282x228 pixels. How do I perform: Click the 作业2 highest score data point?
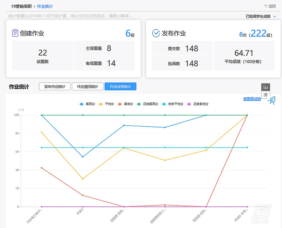tap(82, 157)
